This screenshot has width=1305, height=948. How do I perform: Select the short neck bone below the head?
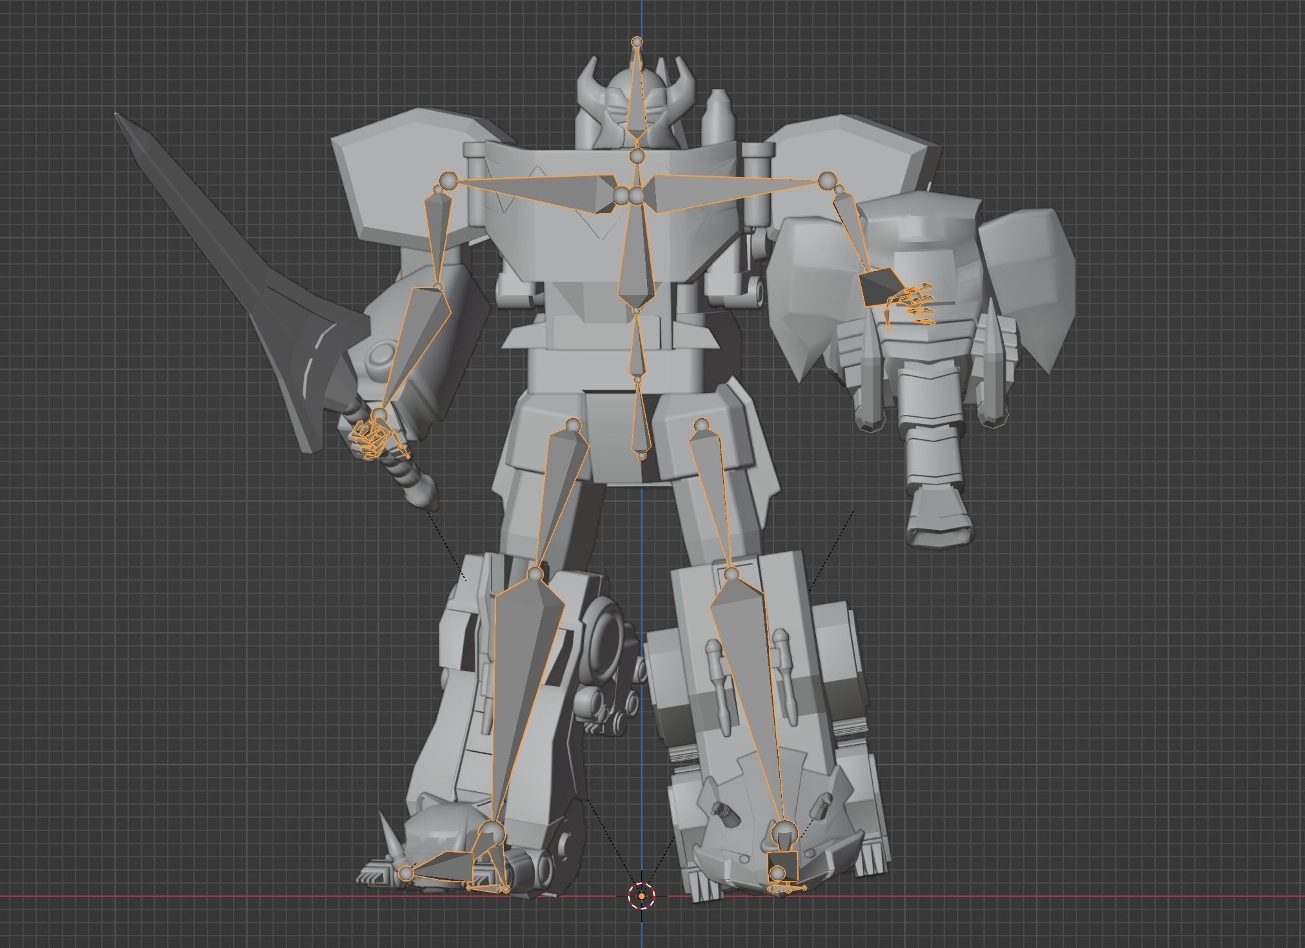637,174
